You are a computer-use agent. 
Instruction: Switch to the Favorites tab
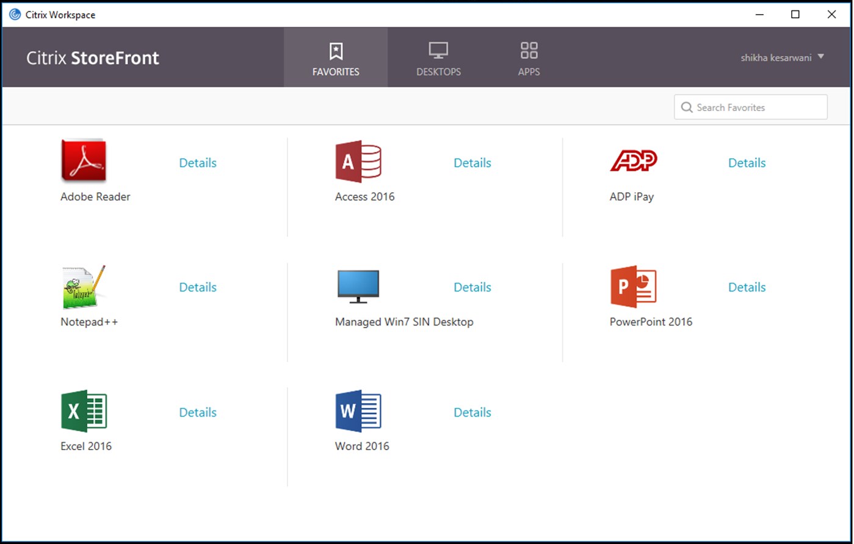pyautogui.click(x=336, y=57)
